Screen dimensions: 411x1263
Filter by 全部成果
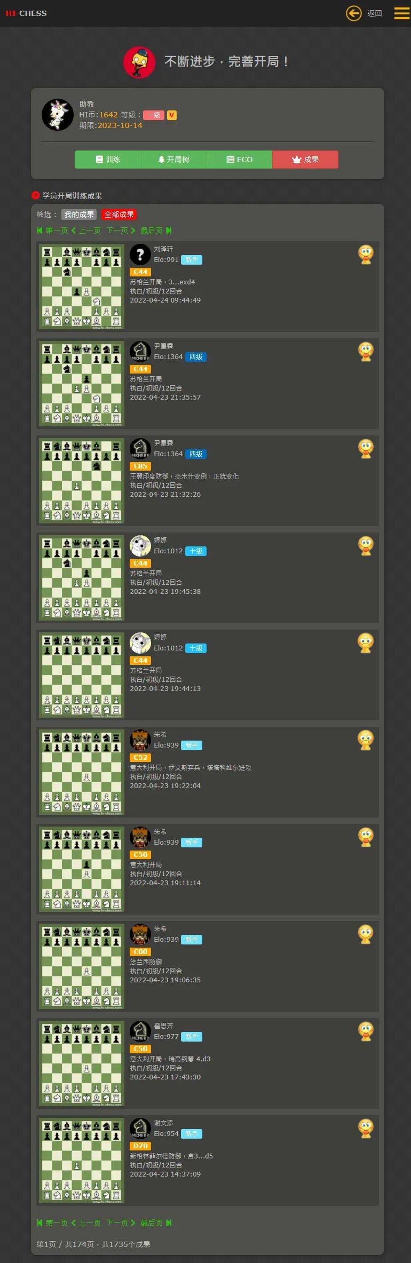(119, 215)
